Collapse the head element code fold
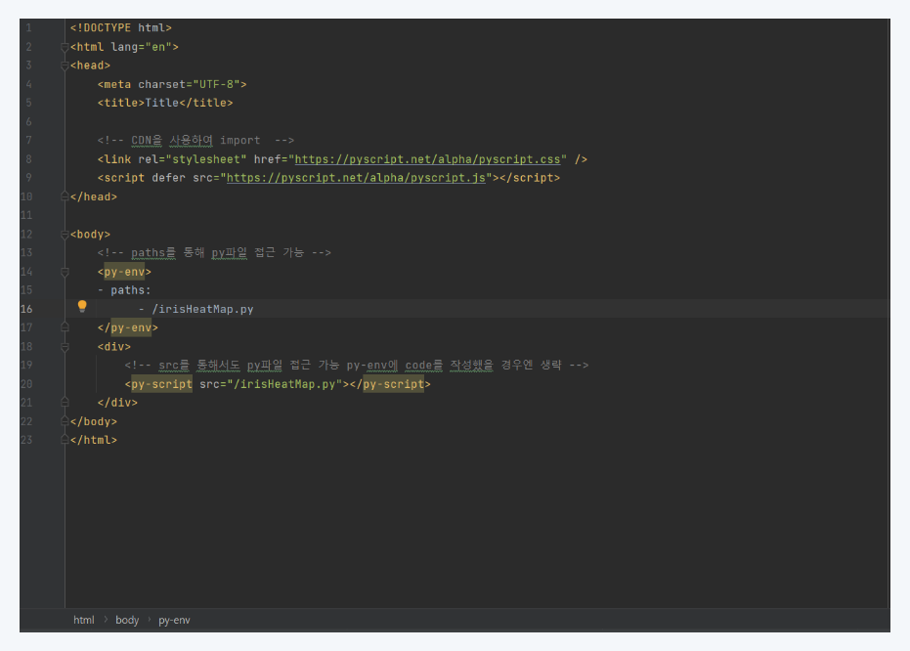 pyautogui.click(x=64, y=65)
